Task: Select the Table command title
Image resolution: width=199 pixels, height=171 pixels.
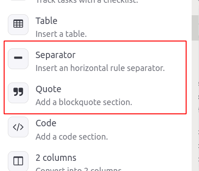Action: [x=46, y=21]
